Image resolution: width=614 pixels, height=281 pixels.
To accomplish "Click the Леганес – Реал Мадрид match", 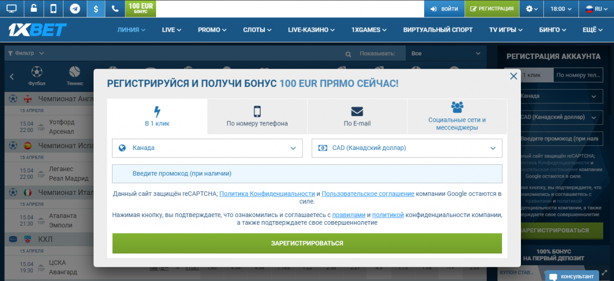I will coord(69,174).
